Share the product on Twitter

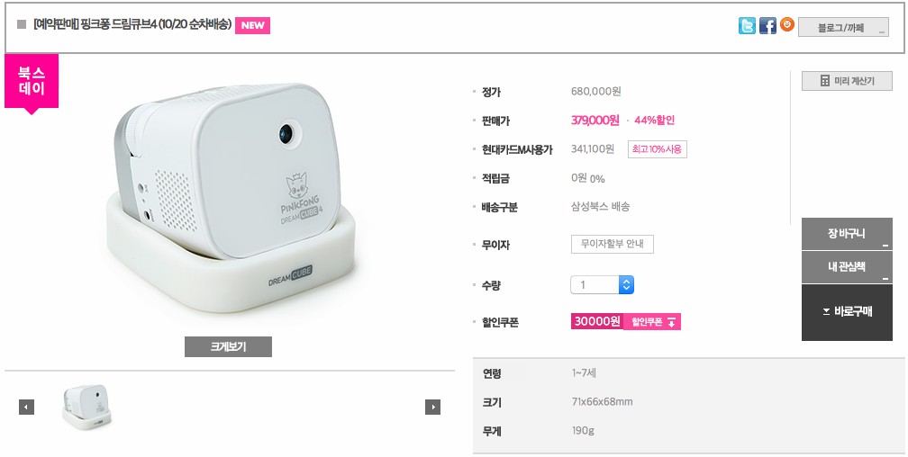747,26
